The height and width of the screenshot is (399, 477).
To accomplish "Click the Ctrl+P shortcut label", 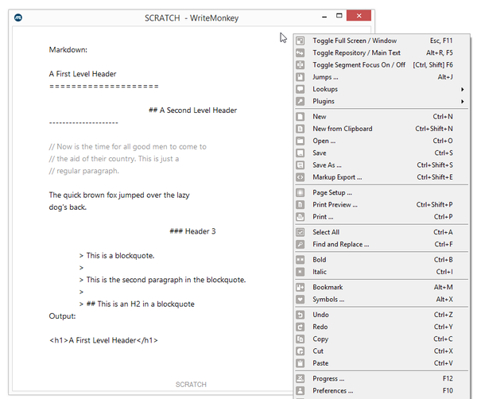I will click(x=444, y=217).
